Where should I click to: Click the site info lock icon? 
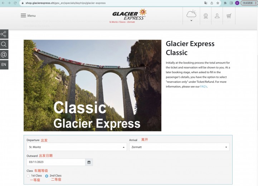click(23, 3)
